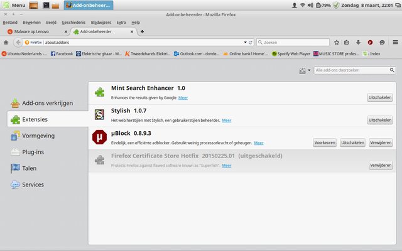This screenshot has width=402, height=251.
Task: Open Elektrische gitaar bookmark
Action: (x=99, y=54)
